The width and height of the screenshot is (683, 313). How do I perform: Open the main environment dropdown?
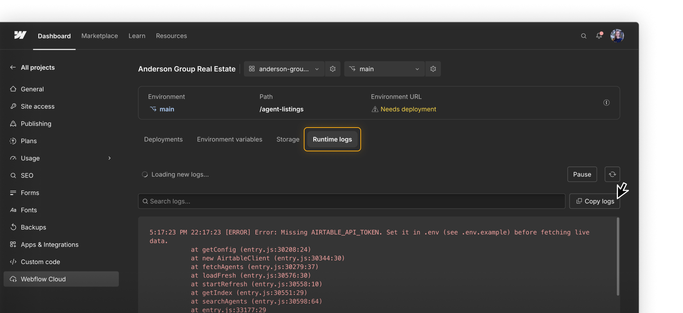click(x=384, y=69)
